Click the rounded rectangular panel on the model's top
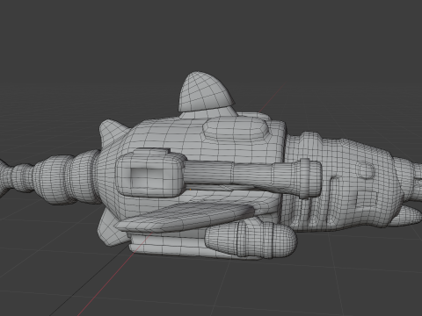422x316 pixels. coord(236,128)
